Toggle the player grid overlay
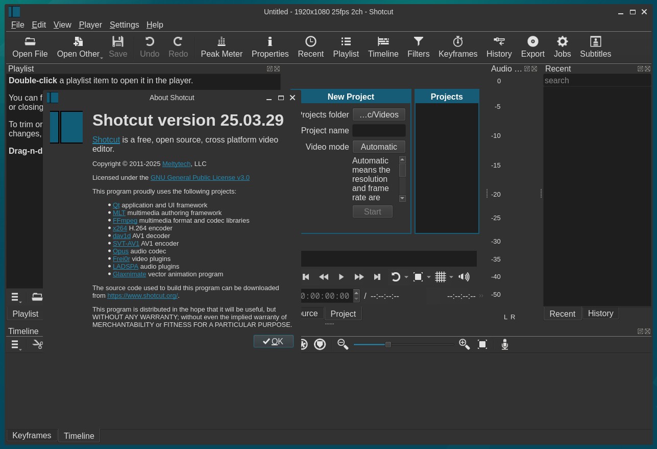This screenshot has height=449, width=657. pos(440,277)
